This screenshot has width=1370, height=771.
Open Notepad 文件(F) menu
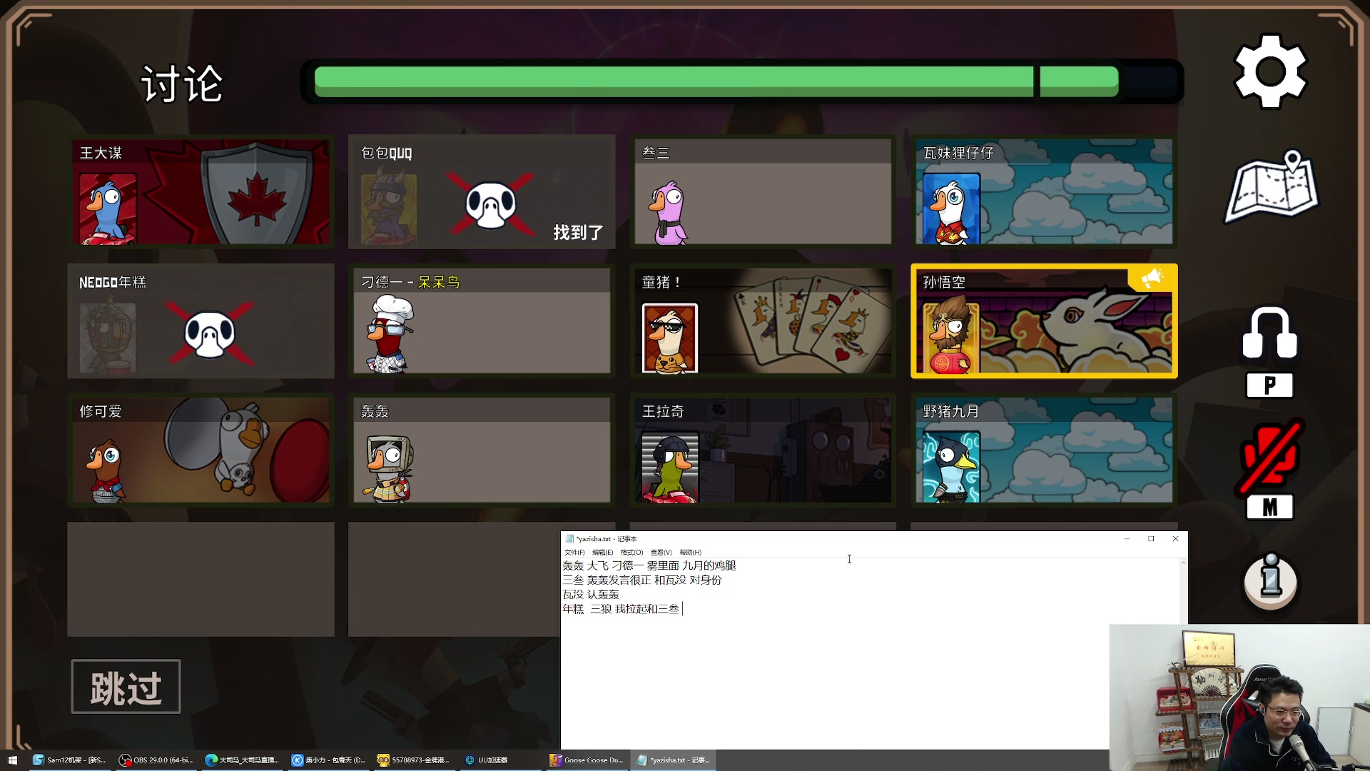[574, 553]
